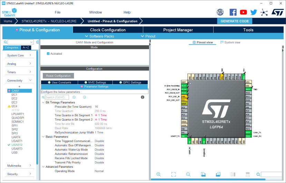This screenshot has width=286, height=183.
Task: Click the STM32CubeMX logo
Action: coord(9,13)
